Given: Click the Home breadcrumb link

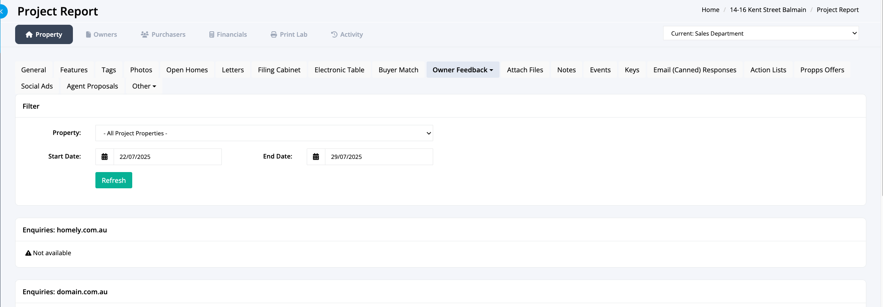Looking at the screenshot, I should (710, 10).
